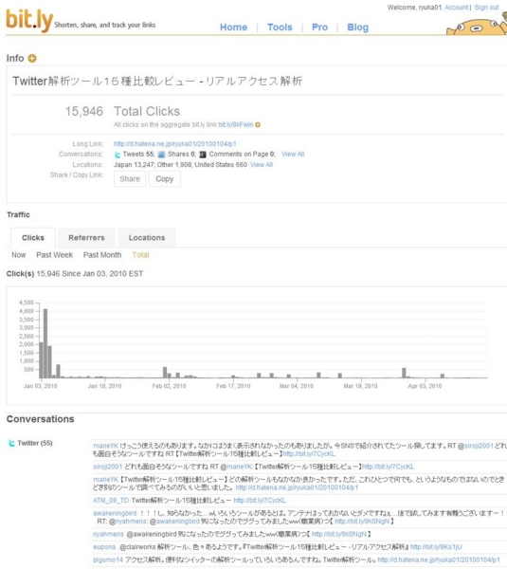Click the Apr 03, 2010 axis label
Image resolution: width=507 pixels, height=569 pixels.
pos(425,386)
